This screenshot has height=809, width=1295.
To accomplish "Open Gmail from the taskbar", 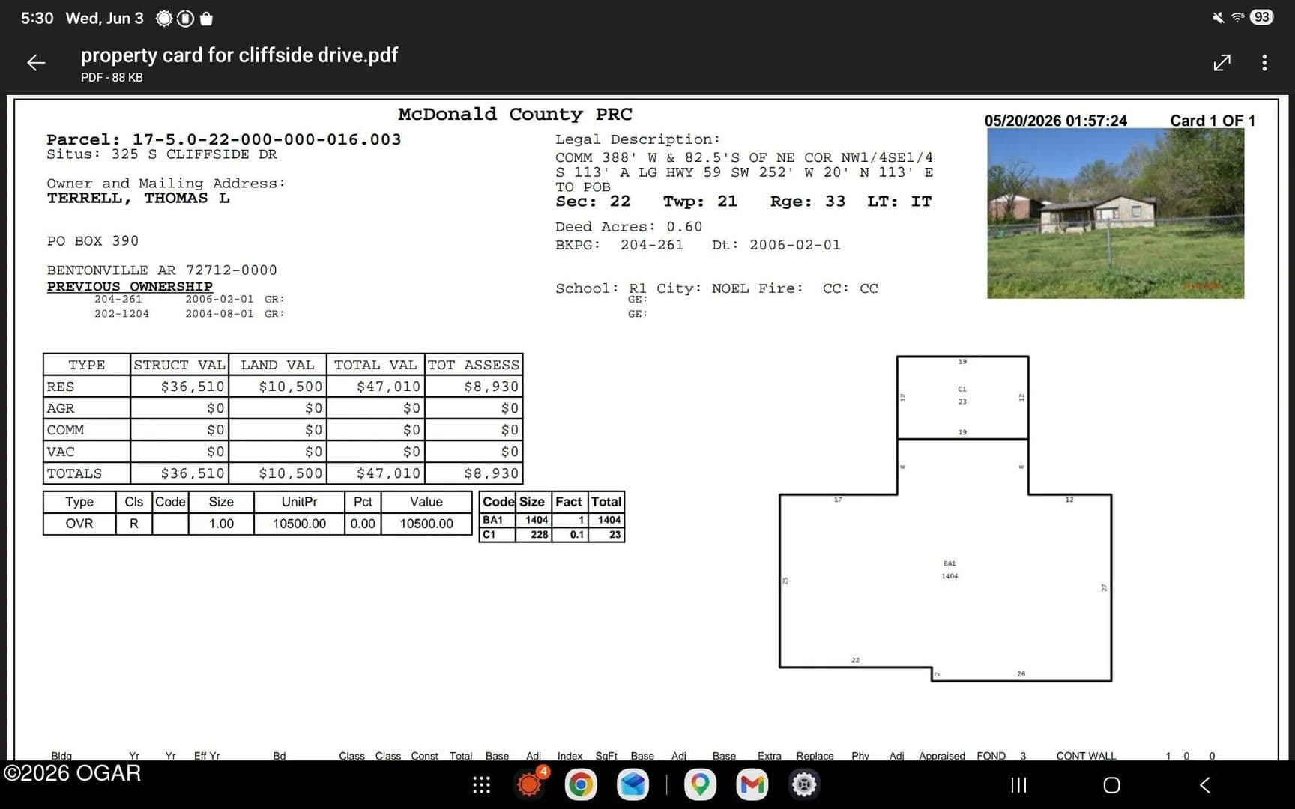I will (x=752, y=784).
